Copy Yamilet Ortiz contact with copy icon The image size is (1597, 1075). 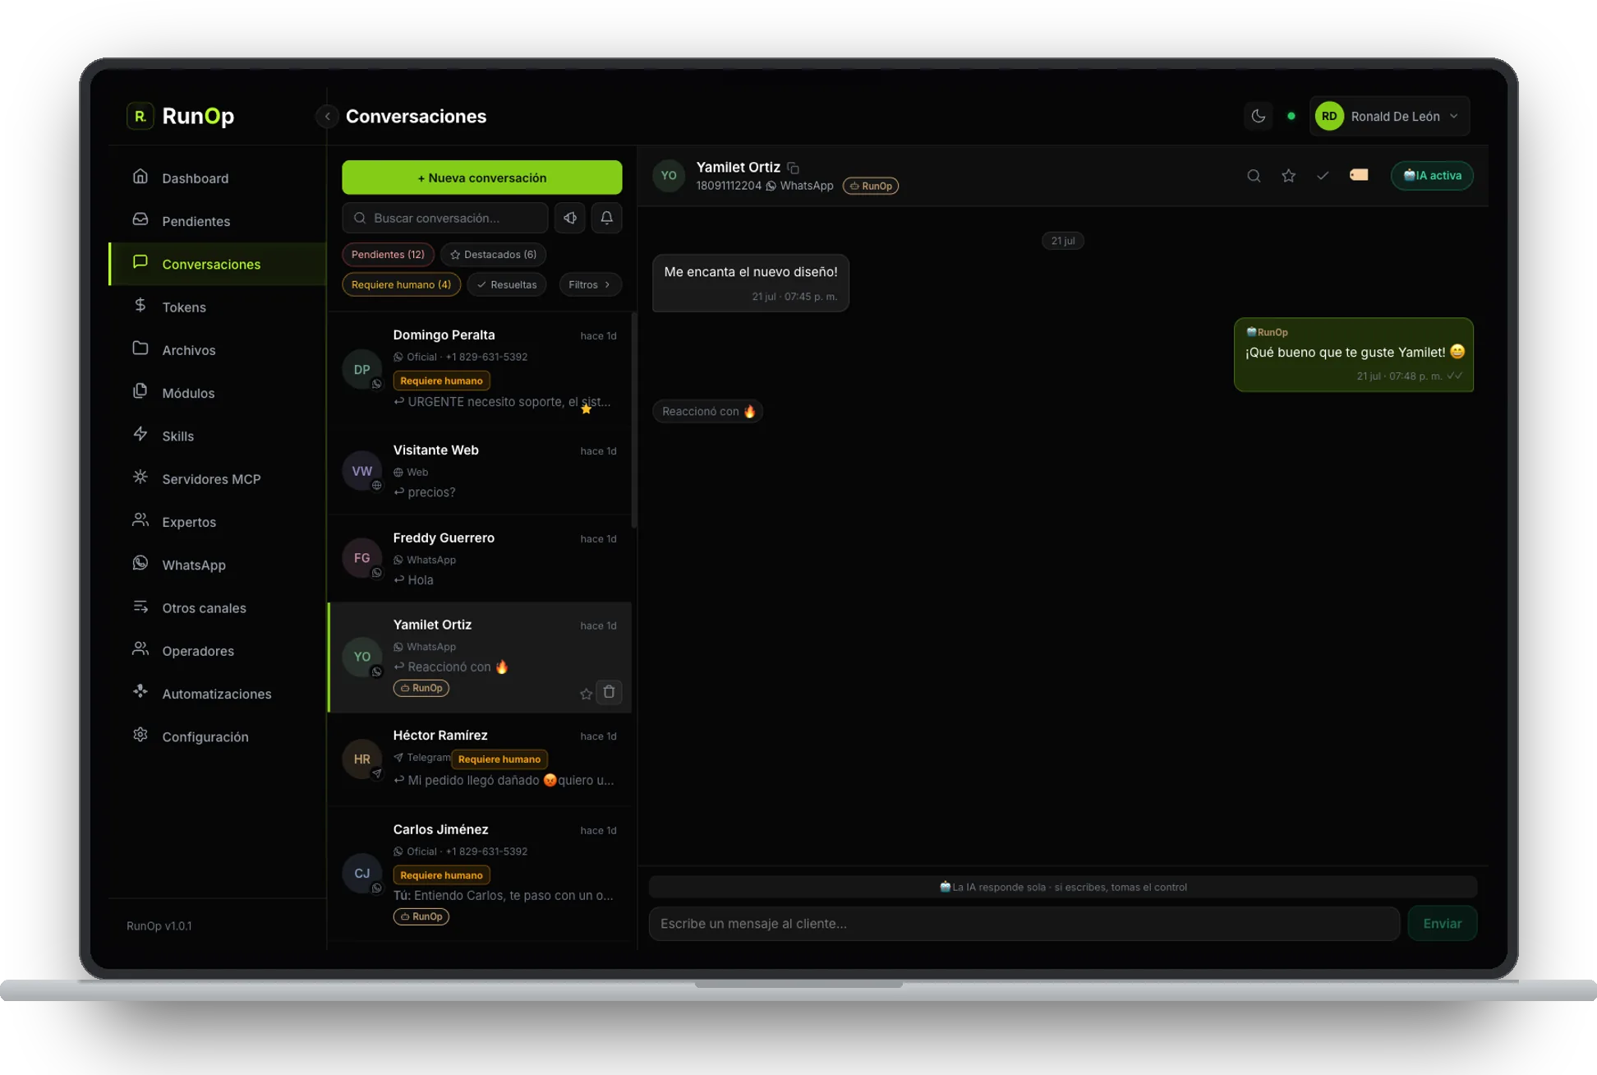(x=793, y=168)
